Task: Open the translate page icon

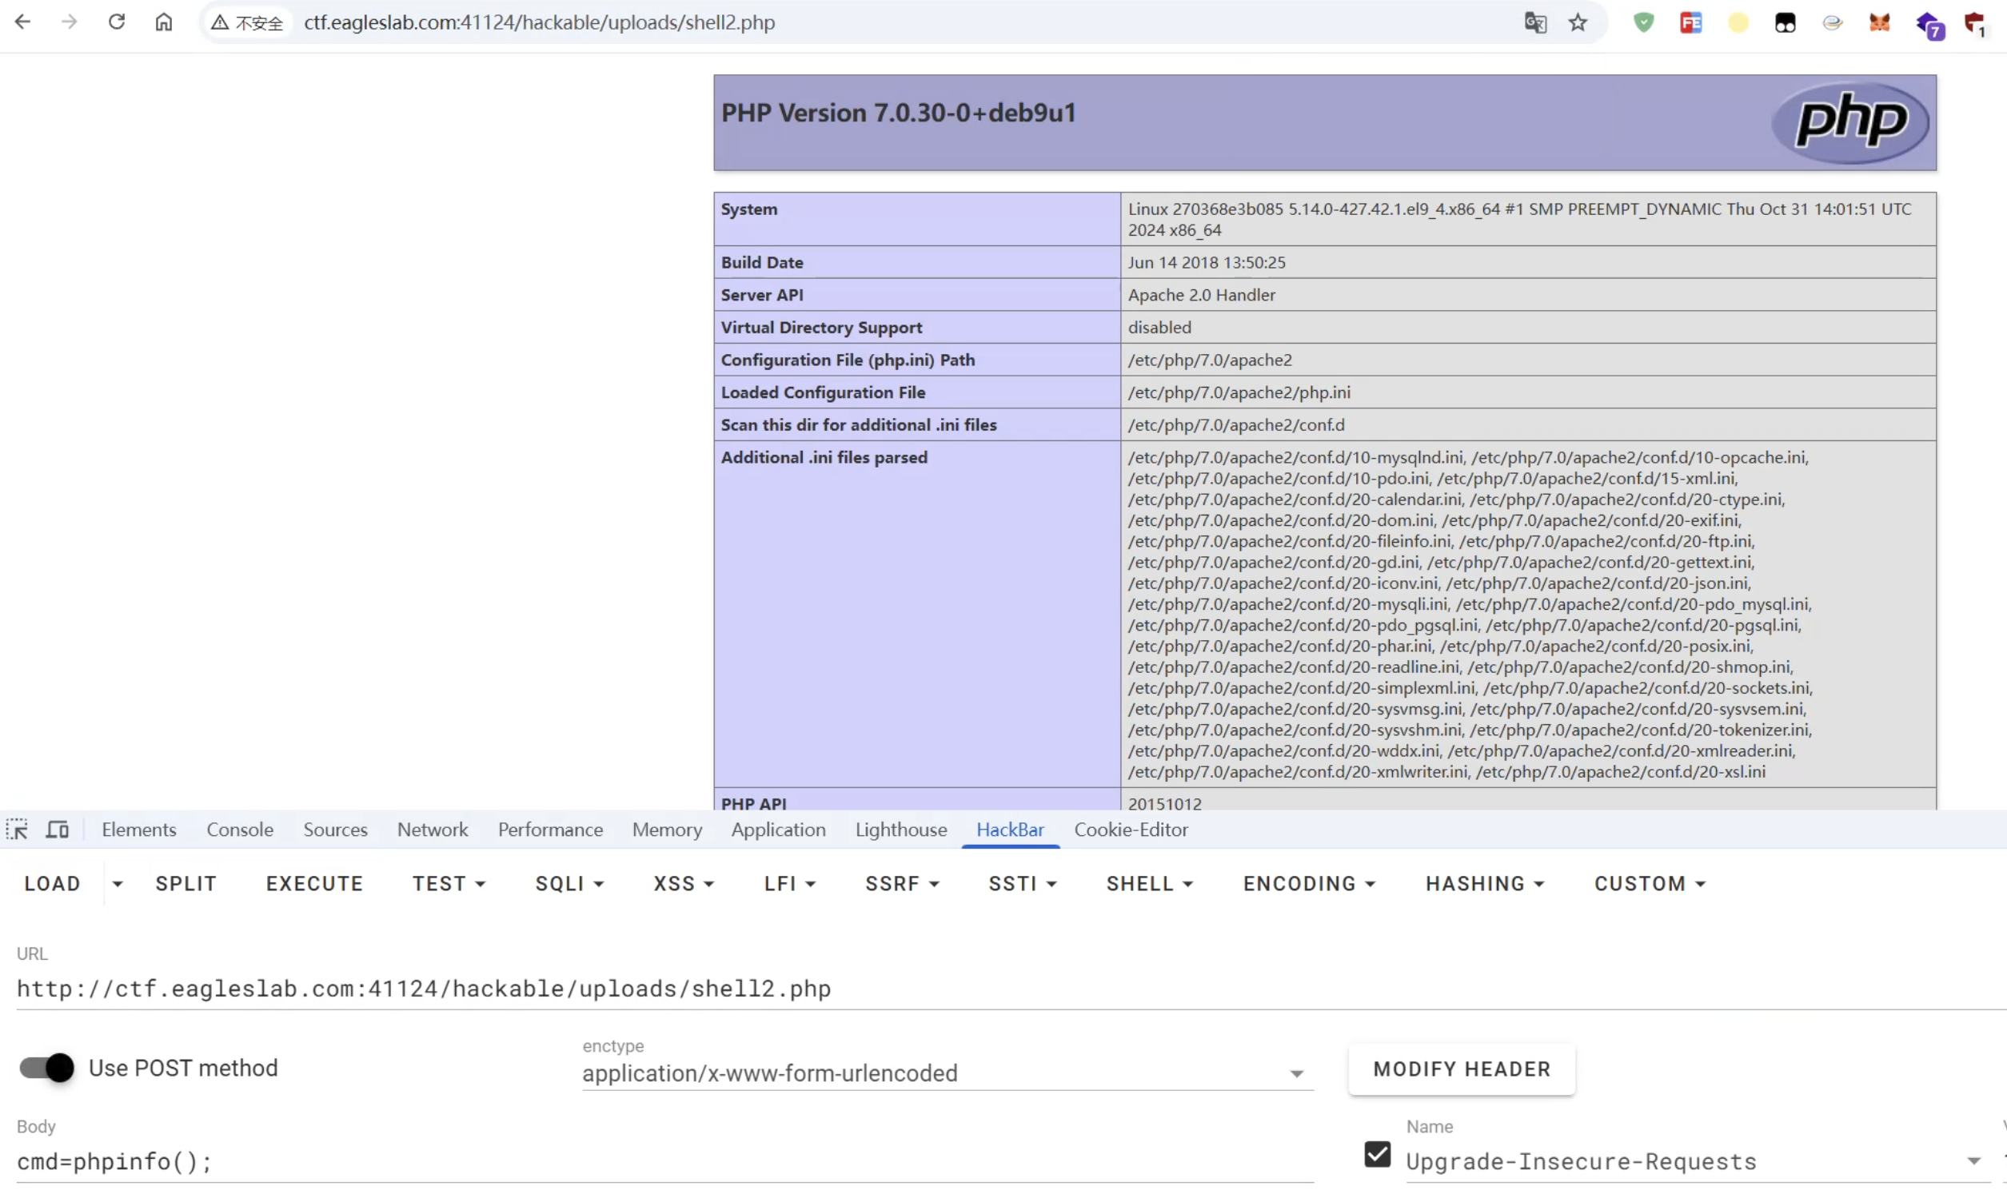Action: coord(1534,22)
